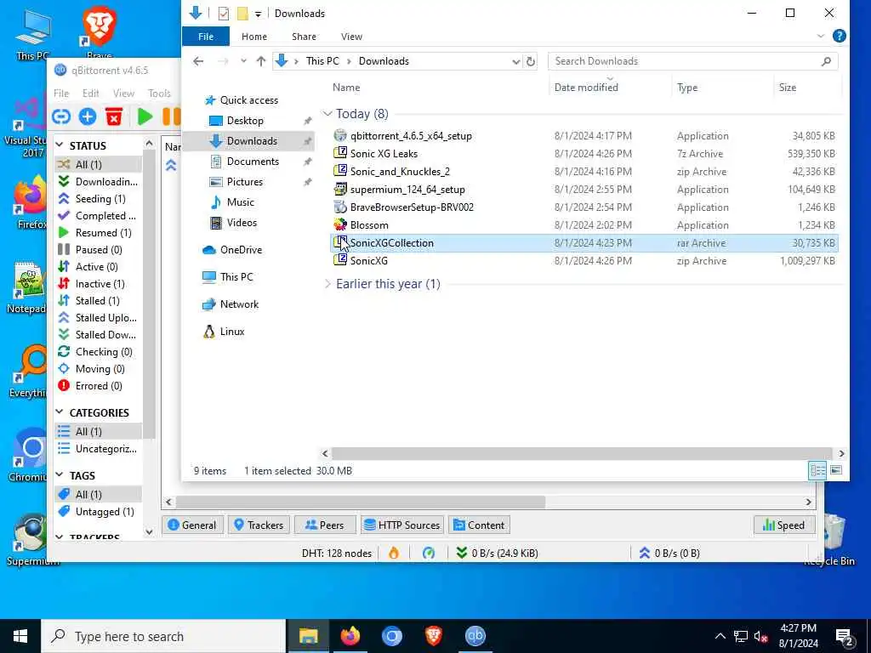
Task: Select the Moving (0) status filter
Action: 99,369
